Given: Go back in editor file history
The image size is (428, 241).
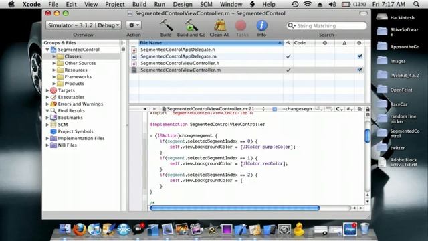Looking at the screenshot, I should (145, 109).
